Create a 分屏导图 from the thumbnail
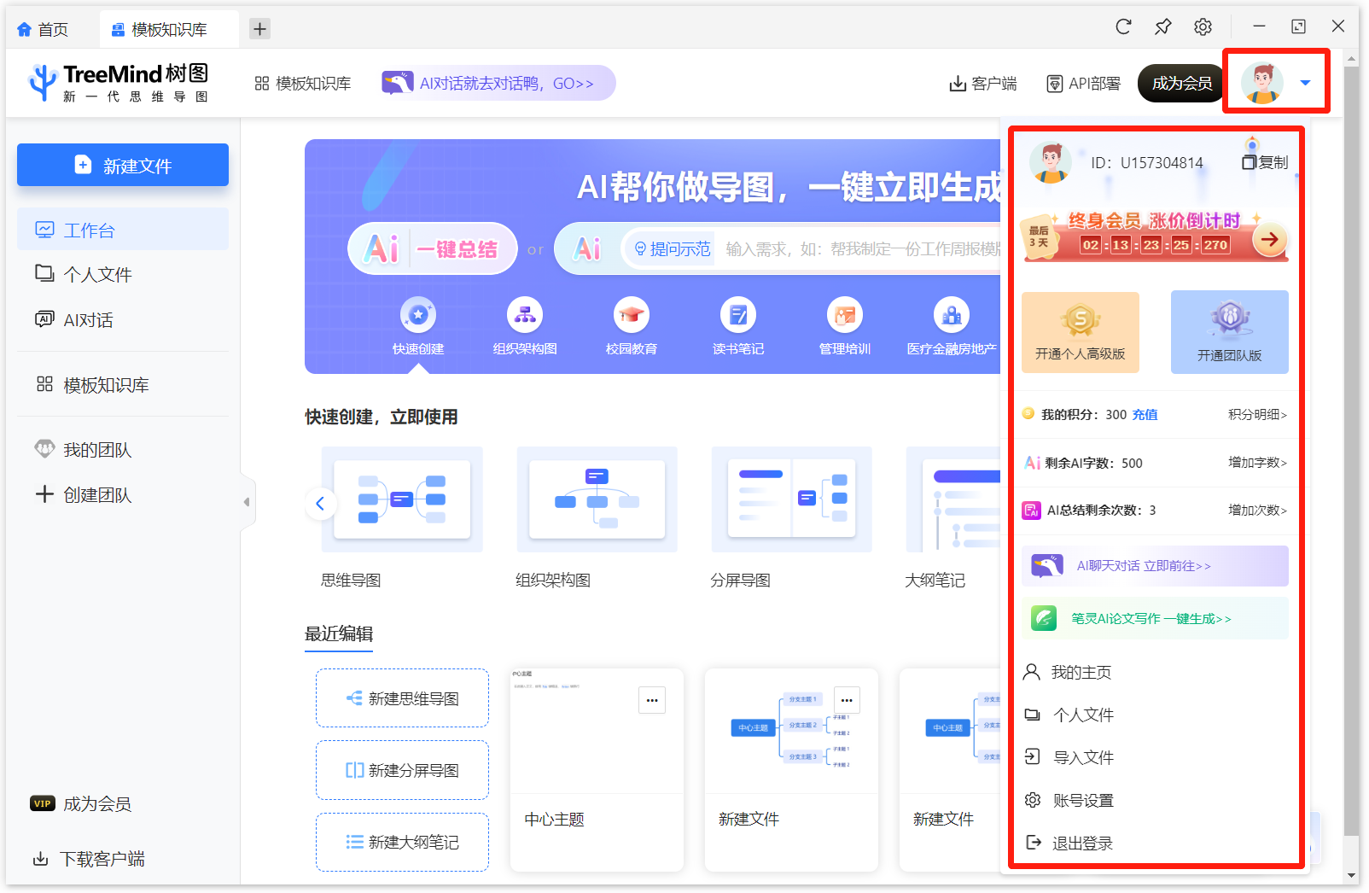The width and height of the screenshot is (1369, 893). coord(791,499)
